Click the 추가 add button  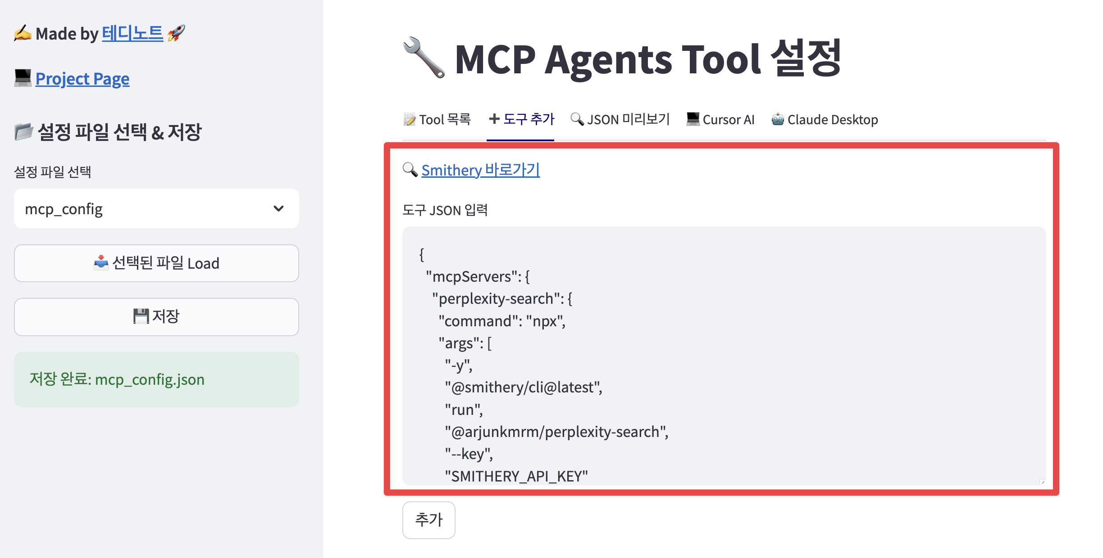pos(428,520)
